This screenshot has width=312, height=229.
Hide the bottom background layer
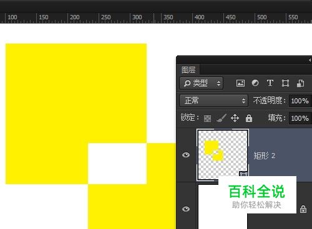click(186, 209)
